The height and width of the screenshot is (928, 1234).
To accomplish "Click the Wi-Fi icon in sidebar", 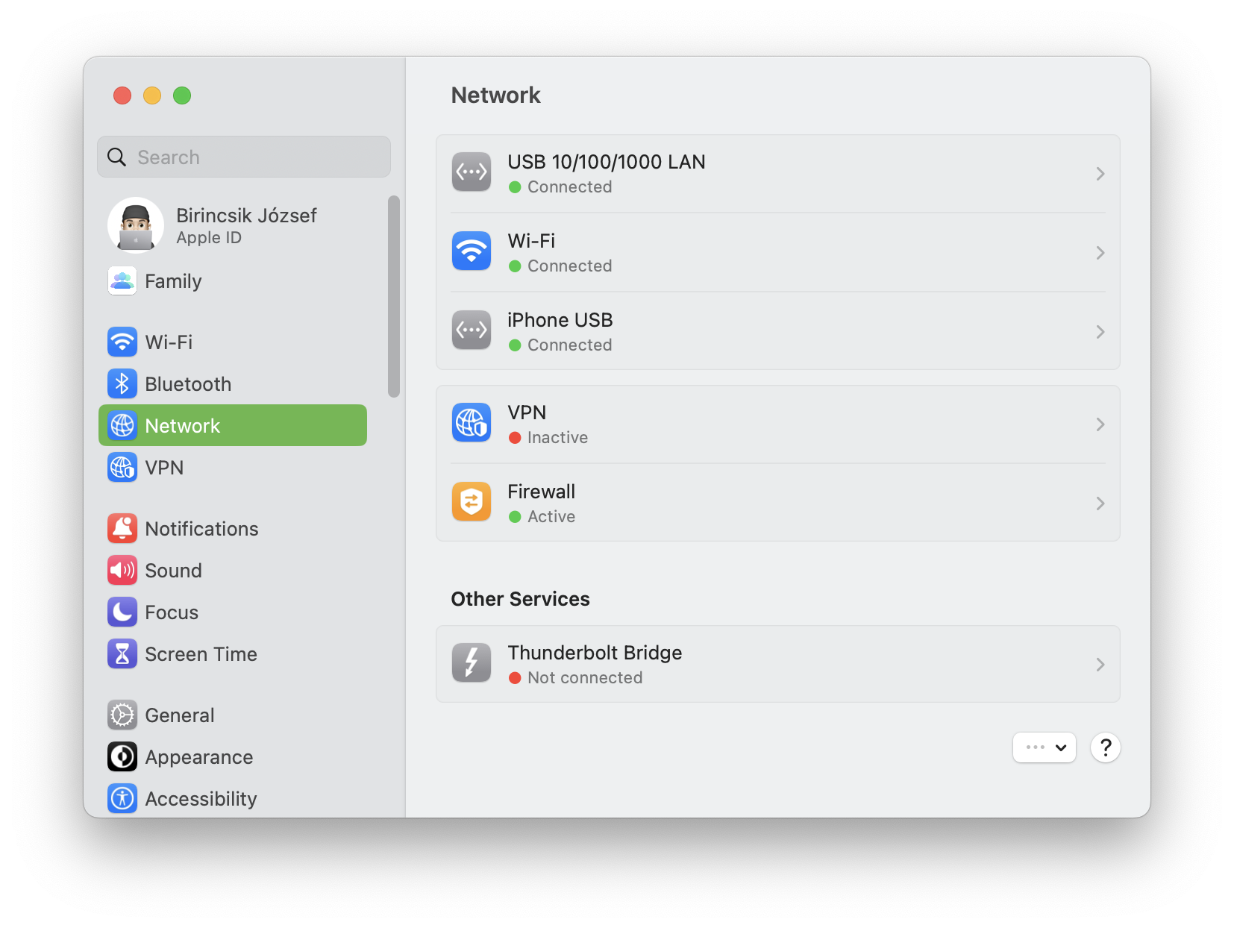I will (x=122, y=342).
